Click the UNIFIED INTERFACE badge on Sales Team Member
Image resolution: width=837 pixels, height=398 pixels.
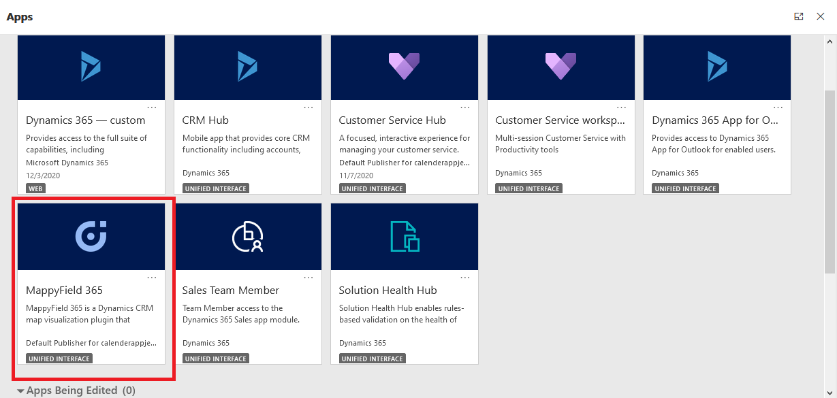(x=215, y=358)
